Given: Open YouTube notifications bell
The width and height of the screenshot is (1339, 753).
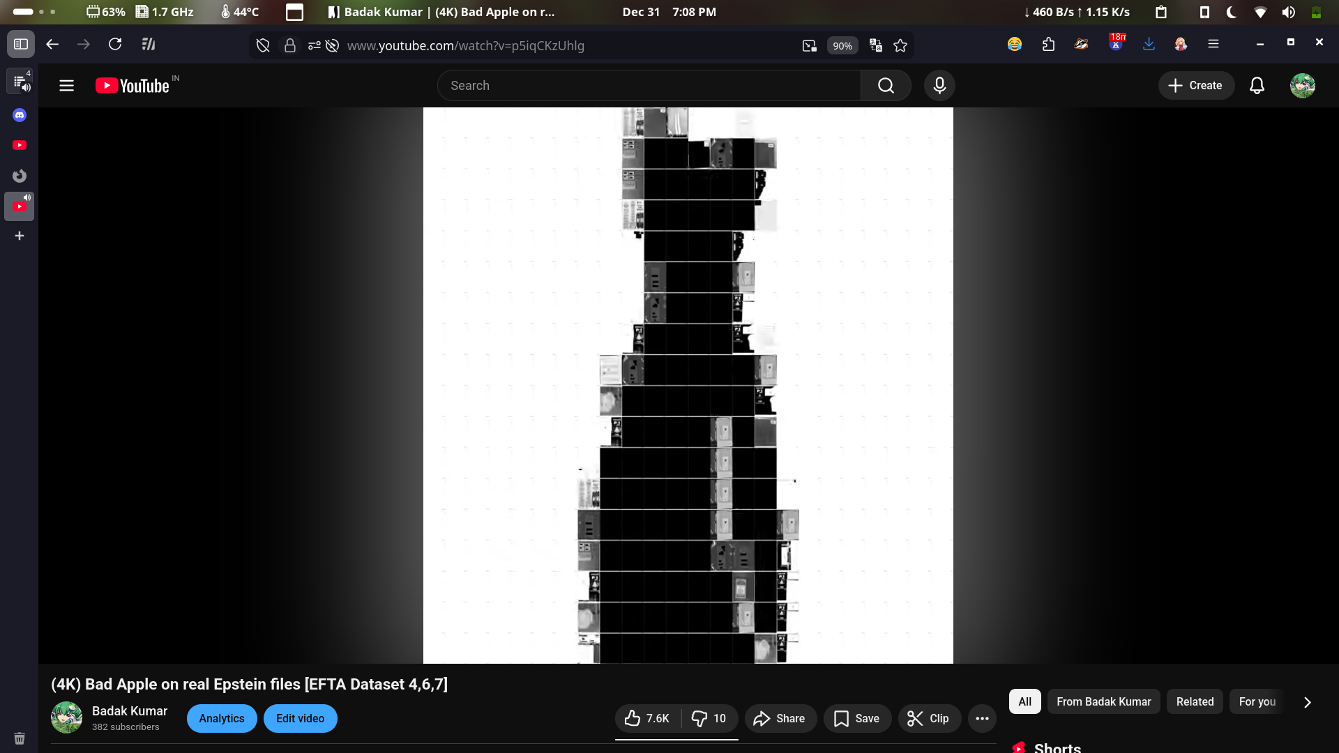Looking at the screenshot, I should tap(1257, 85).
